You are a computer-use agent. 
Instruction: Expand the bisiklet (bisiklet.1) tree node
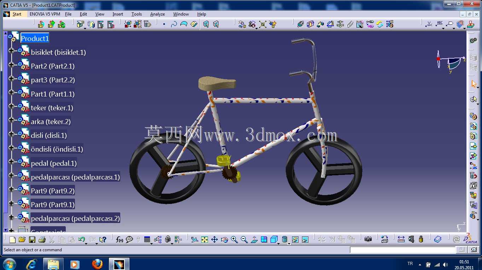11,51
